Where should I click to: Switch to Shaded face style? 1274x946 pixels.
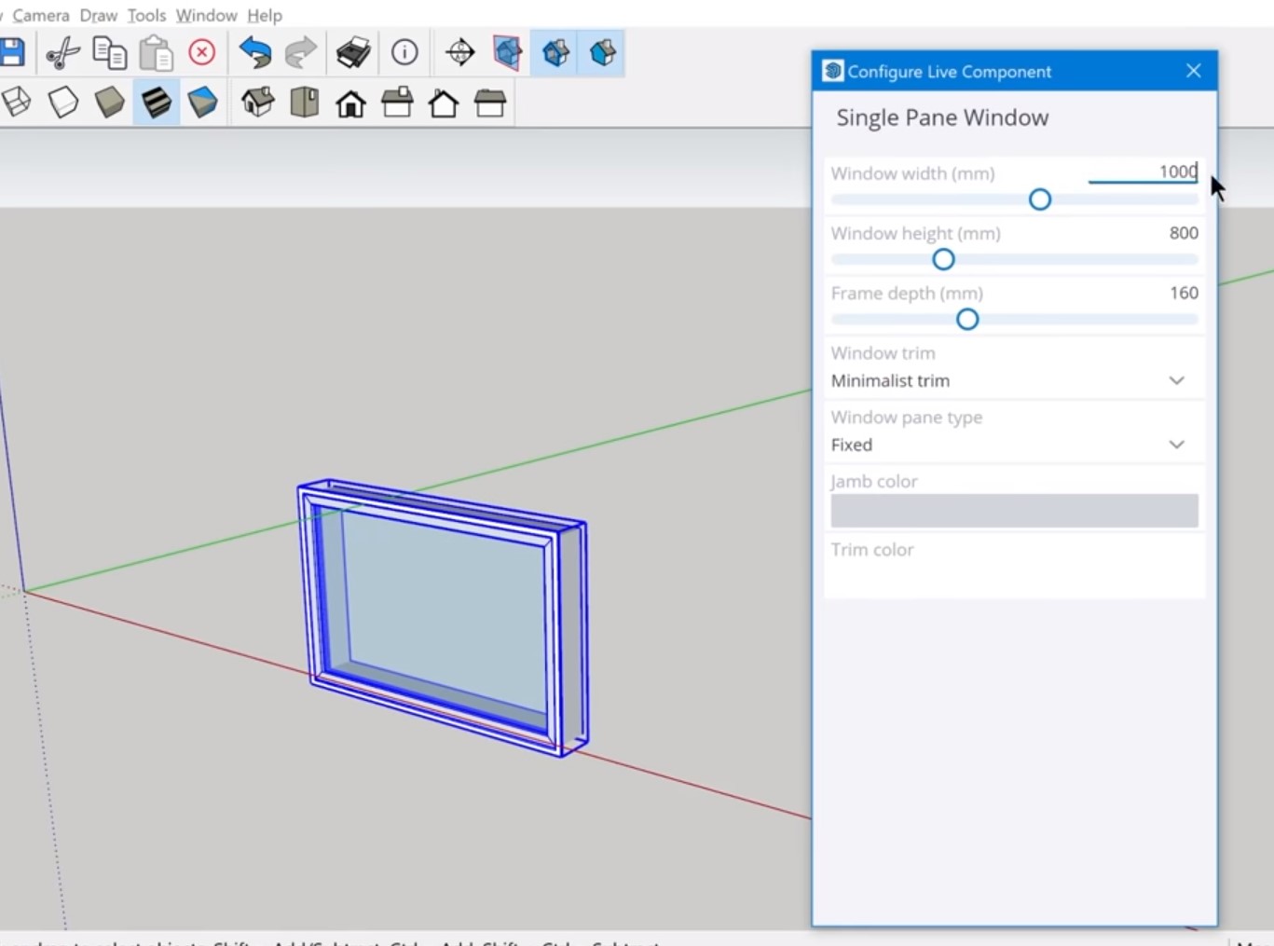[x=110, y=102]
